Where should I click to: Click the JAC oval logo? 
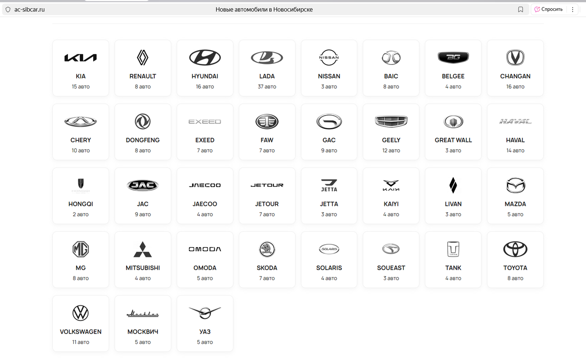(x=143, y=185)
